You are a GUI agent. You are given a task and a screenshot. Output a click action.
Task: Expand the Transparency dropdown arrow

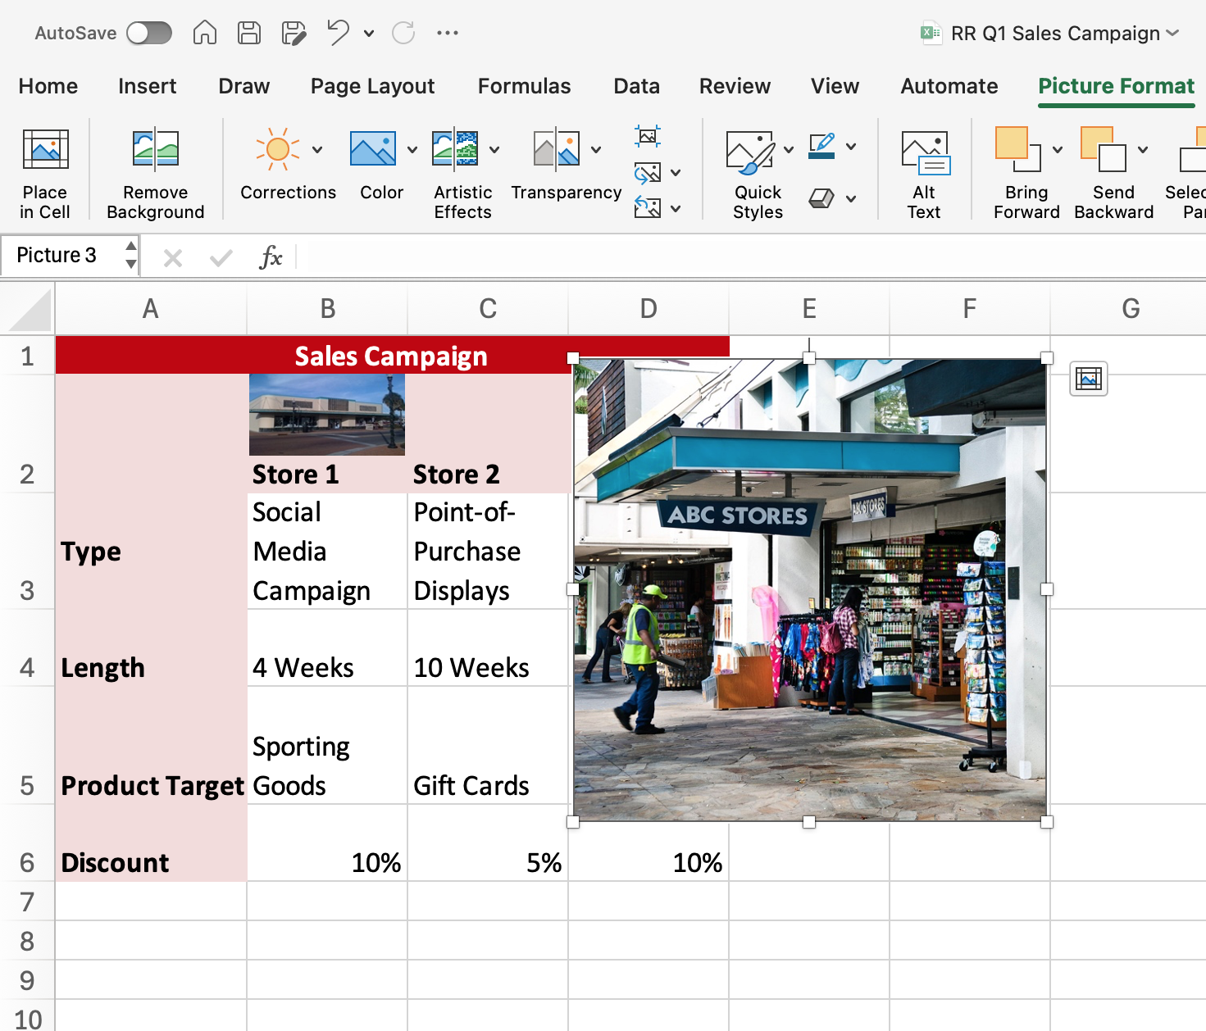596,150
